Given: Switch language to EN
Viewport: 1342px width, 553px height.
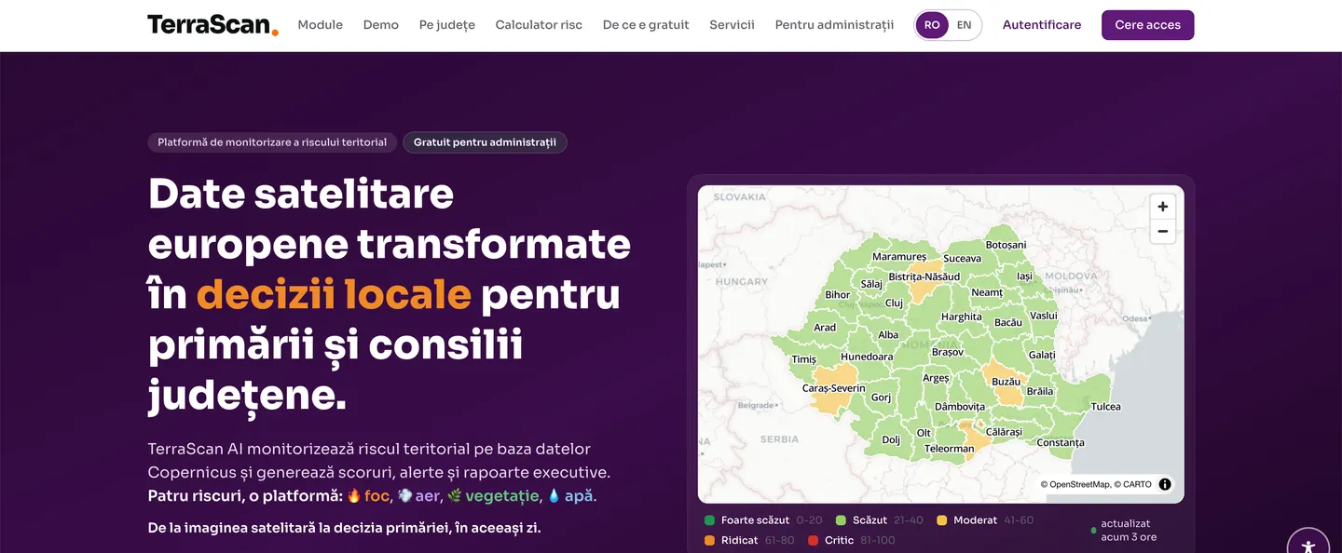Looking at the screenshot, I should tap(964, 25).
